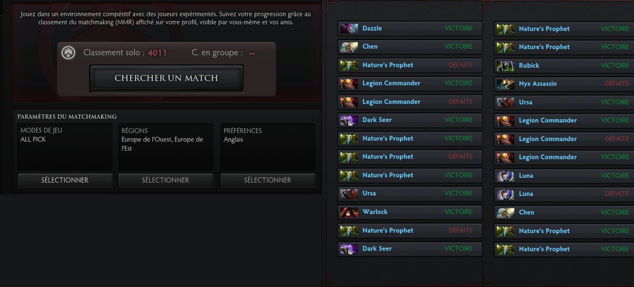Open Sélectionner under Préférences
The height and width of the screenshot is (287, 634).
click(x=268, y=180)
